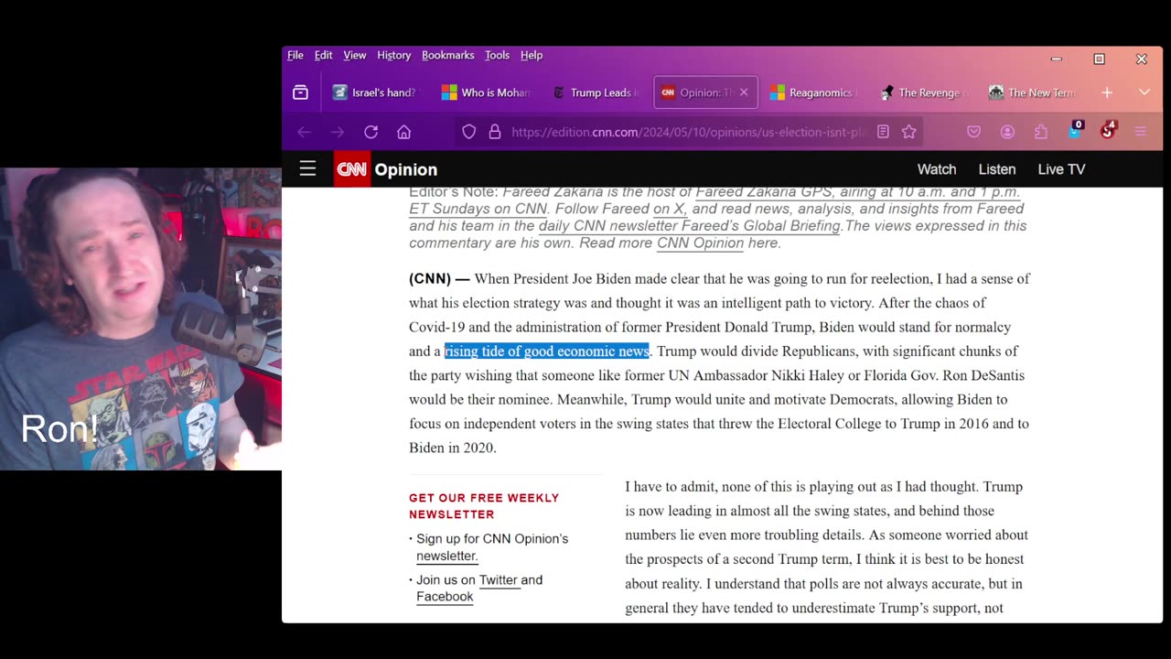The width and height of the screenshot is (1171, 659).
Task: Open the Firefox View icon beside the tabs
Action: tap(300, 92)
